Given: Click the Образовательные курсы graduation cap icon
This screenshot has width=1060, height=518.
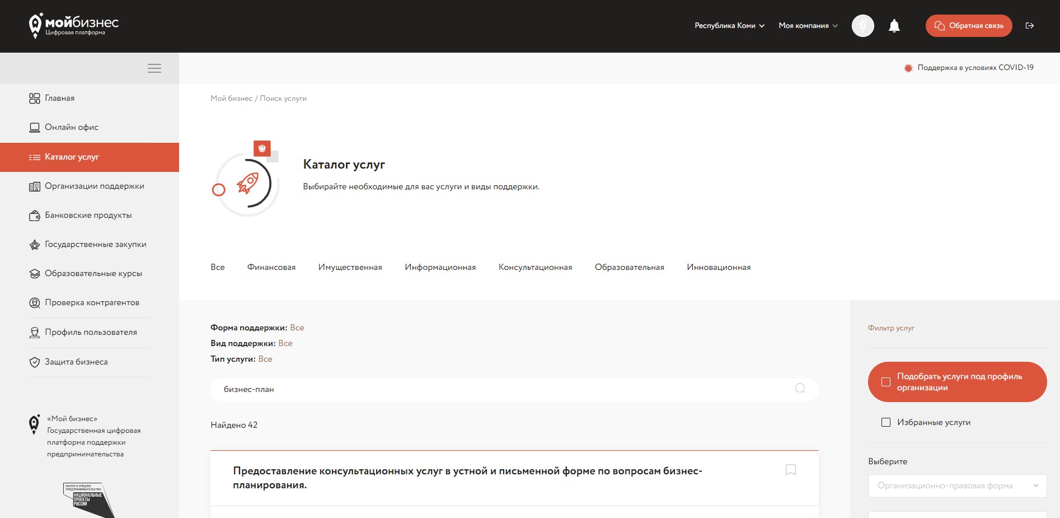Looking at the screenshot, I should (35, 274).
